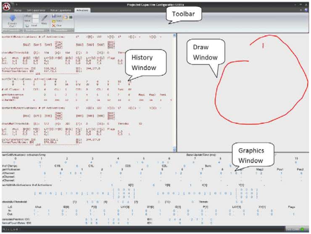
Task: Click inside the Draw Window canvas
Action: pos(244,92)
